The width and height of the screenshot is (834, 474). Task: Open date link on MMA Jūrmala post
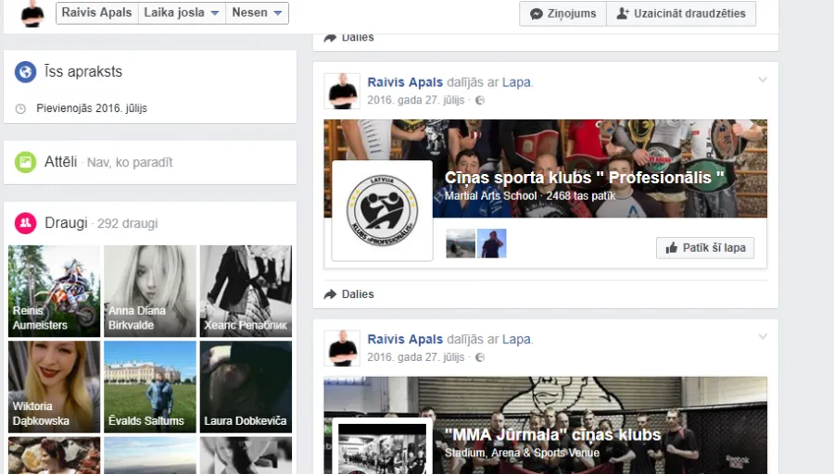coord(416,357)
